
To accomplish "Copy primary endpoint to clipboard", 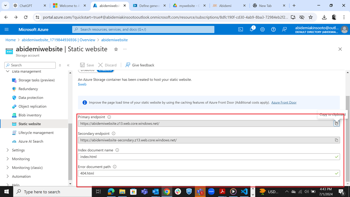I will 336,123.
